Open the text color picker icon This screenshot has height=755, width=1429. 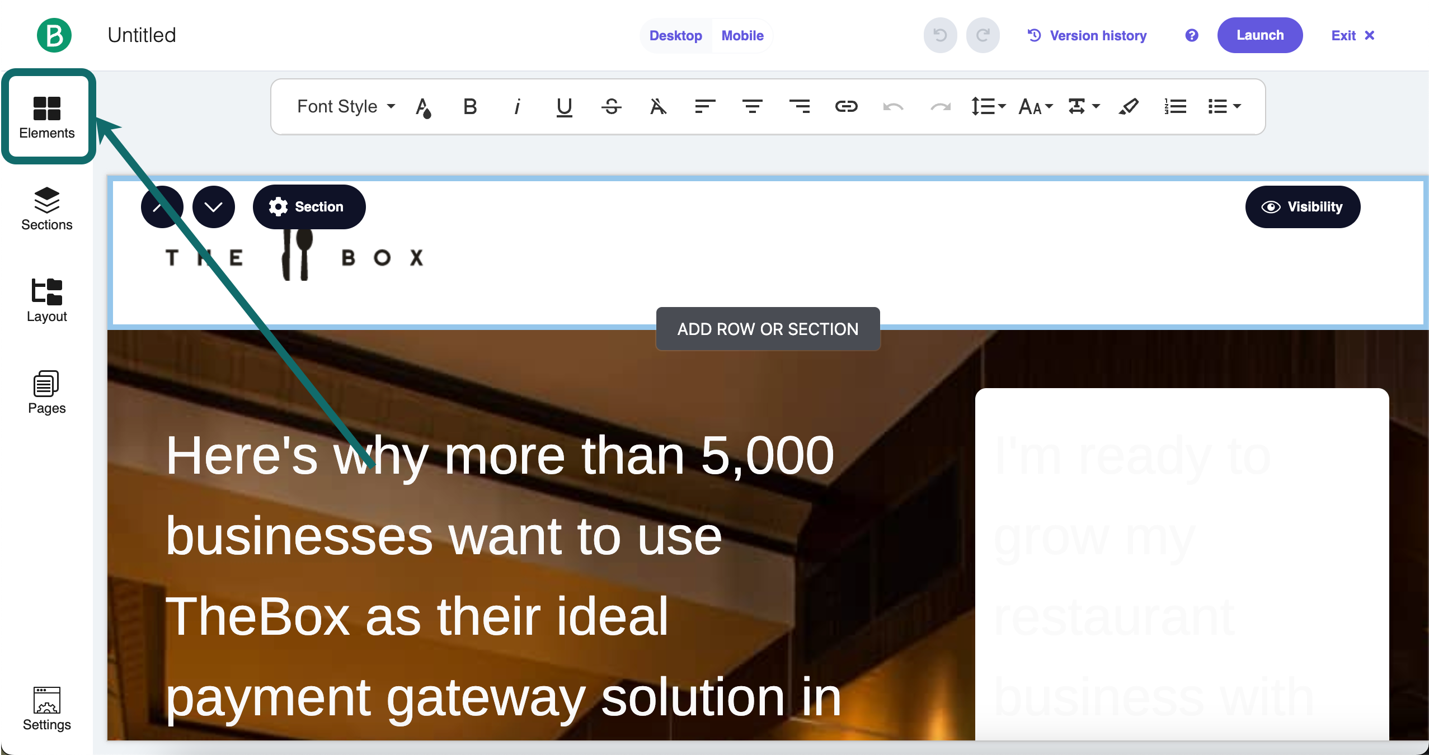tap(424, 107)
